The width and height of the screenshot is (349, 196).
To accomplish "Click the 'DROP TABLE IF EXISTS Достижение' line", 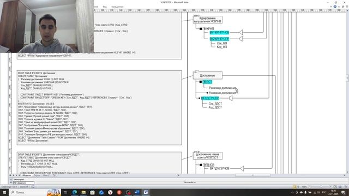I will tap(37, 73).
